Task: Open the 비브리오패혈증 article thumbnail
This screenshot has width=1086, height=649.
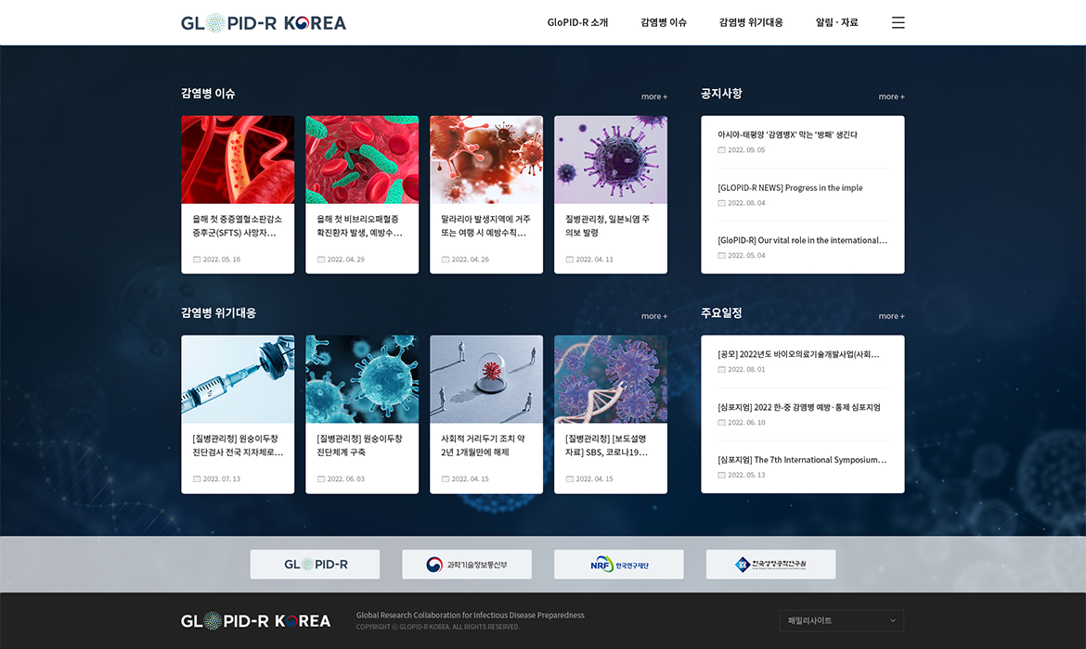Action: coord(362,159)
